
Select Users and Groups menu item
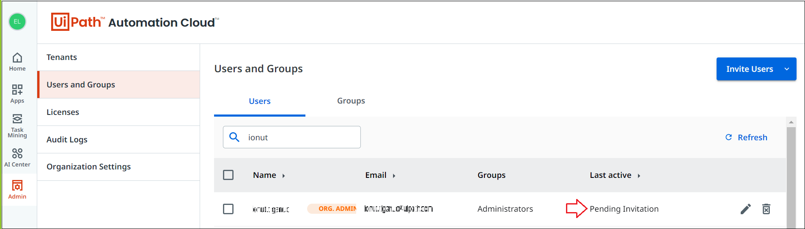pyautogui.click(x=118, y=85)
